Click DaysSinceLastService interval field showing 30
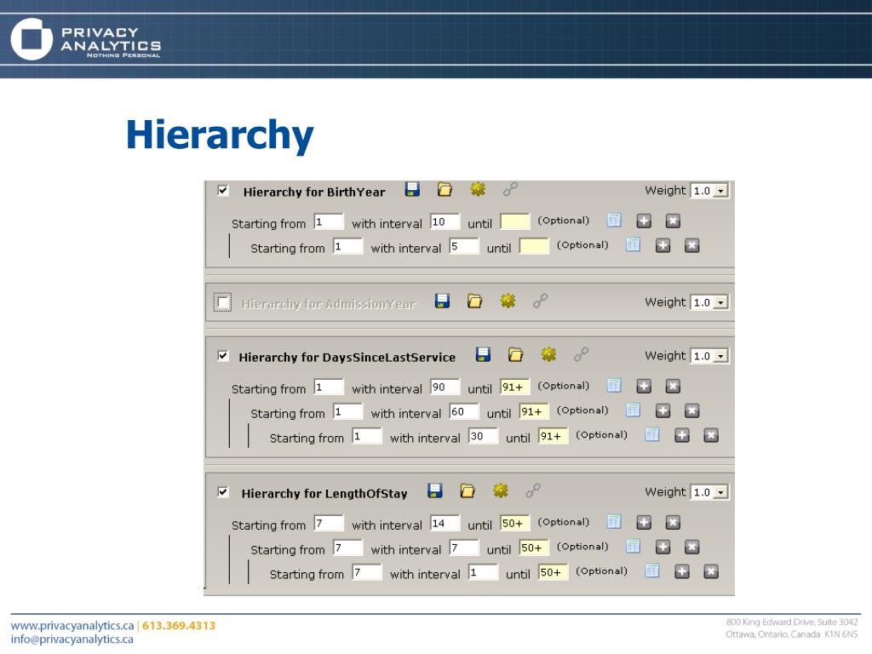The image size is (872, 654). pyautogui.click(x=483, y=435)
